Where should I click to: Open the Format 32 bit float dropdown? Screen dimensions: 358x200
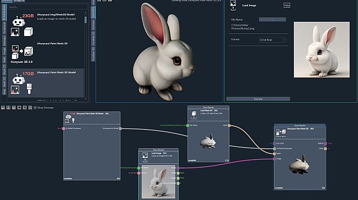pos(273,40)
